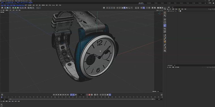Click the Camera object icon
Screen dimensions: 215x107
31,8
